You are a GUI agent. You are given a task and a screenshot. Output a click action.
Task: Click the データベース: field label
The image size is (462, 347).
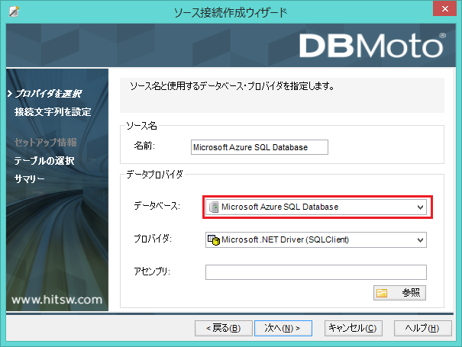coord(157,206)
